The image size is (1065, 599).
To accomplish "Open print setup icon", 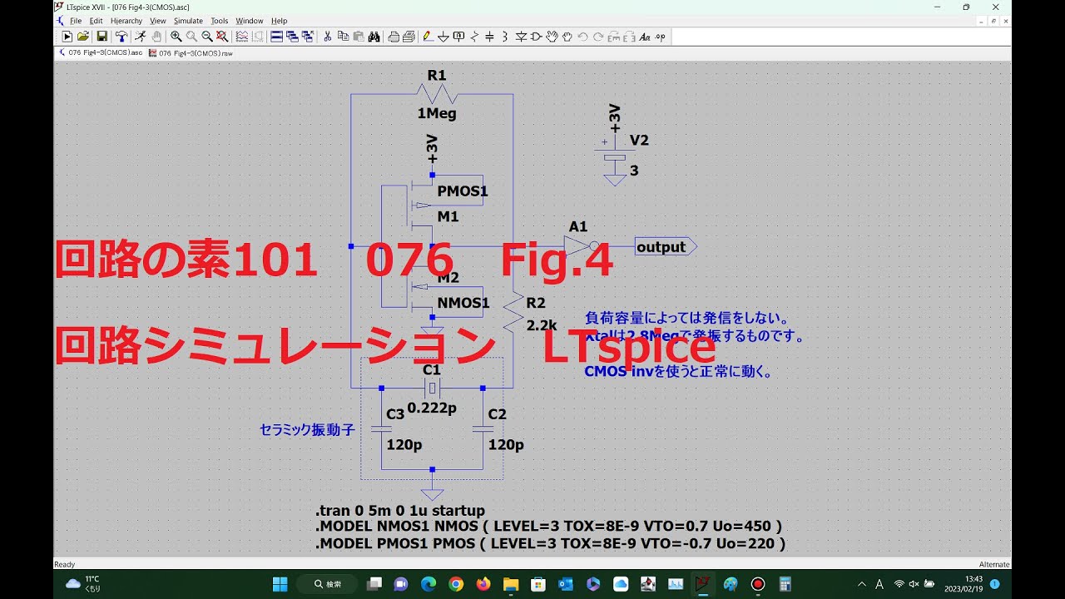I will point(394,37).
